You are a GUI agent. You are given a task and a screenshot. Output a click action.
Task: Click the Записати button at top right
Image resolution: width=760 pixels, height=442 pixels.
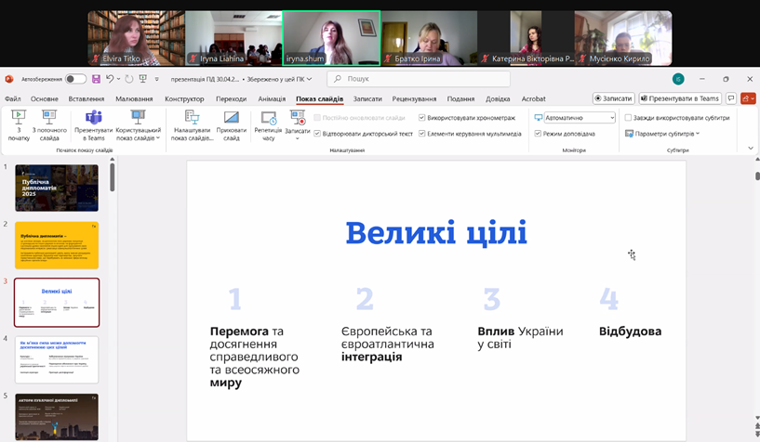tap(613, 98)
